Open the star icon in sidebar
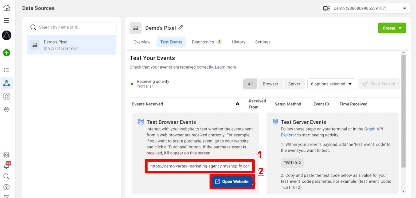416x198 pixels. click(6, 97)
